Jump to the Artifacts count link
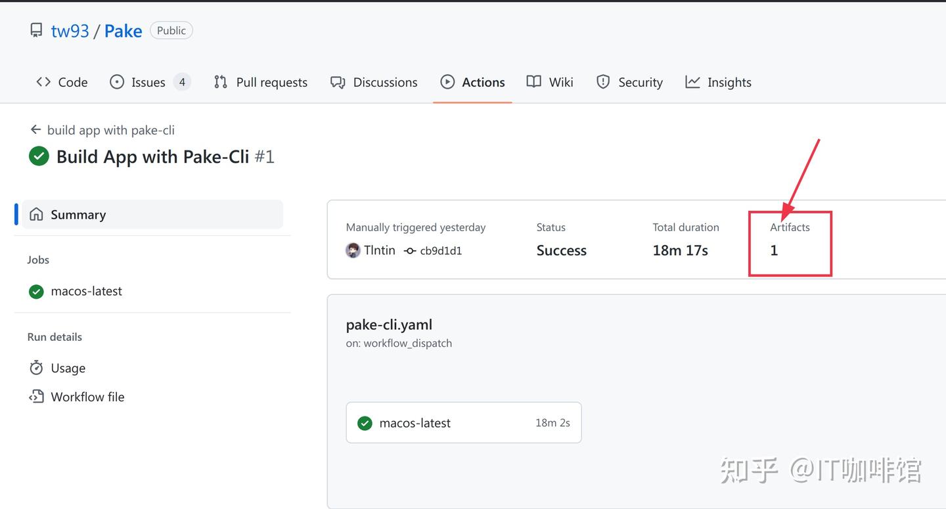Screen dimensions: 946x509 point(774,250)
